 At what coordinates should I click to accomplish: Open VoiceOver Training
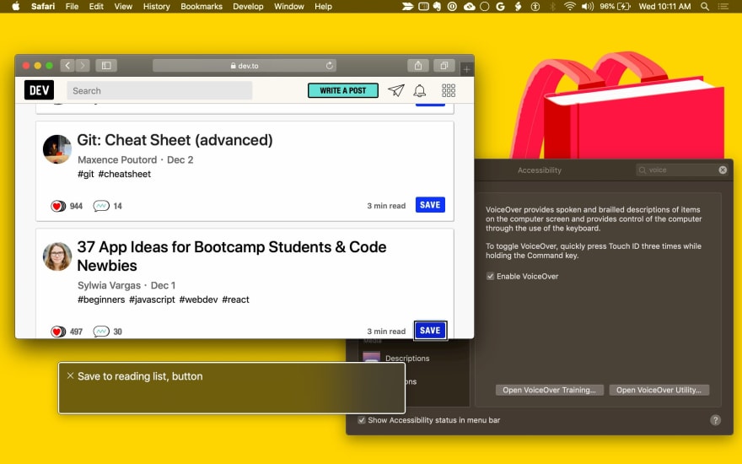tap(550, 390)
